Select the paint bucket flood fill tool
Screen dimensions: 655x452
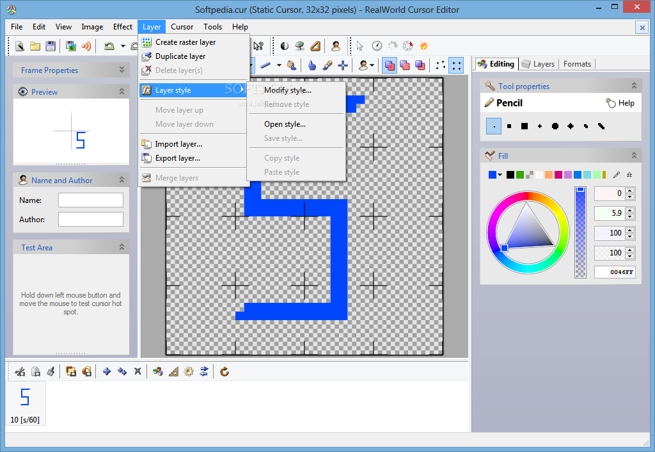click(x=292, y=65)
